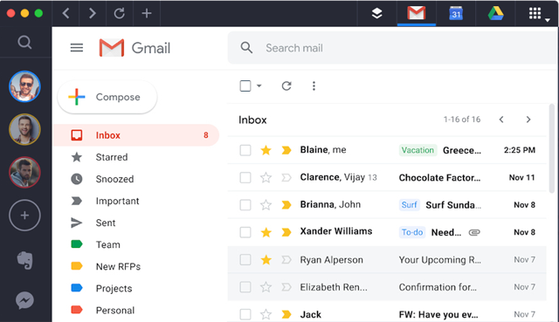559x322 pixels.
Task: Star the Elizabeth Ren... email
Action: 266,287
